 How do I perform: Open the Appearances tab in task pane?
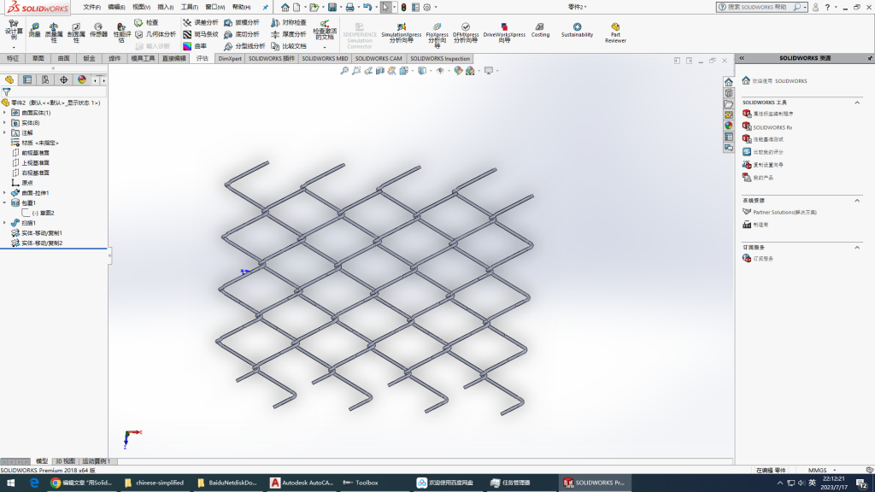(x=728, y=126)
